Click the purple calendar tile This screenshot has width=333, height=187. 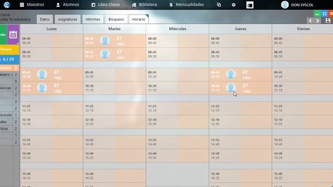click(13, 35)
